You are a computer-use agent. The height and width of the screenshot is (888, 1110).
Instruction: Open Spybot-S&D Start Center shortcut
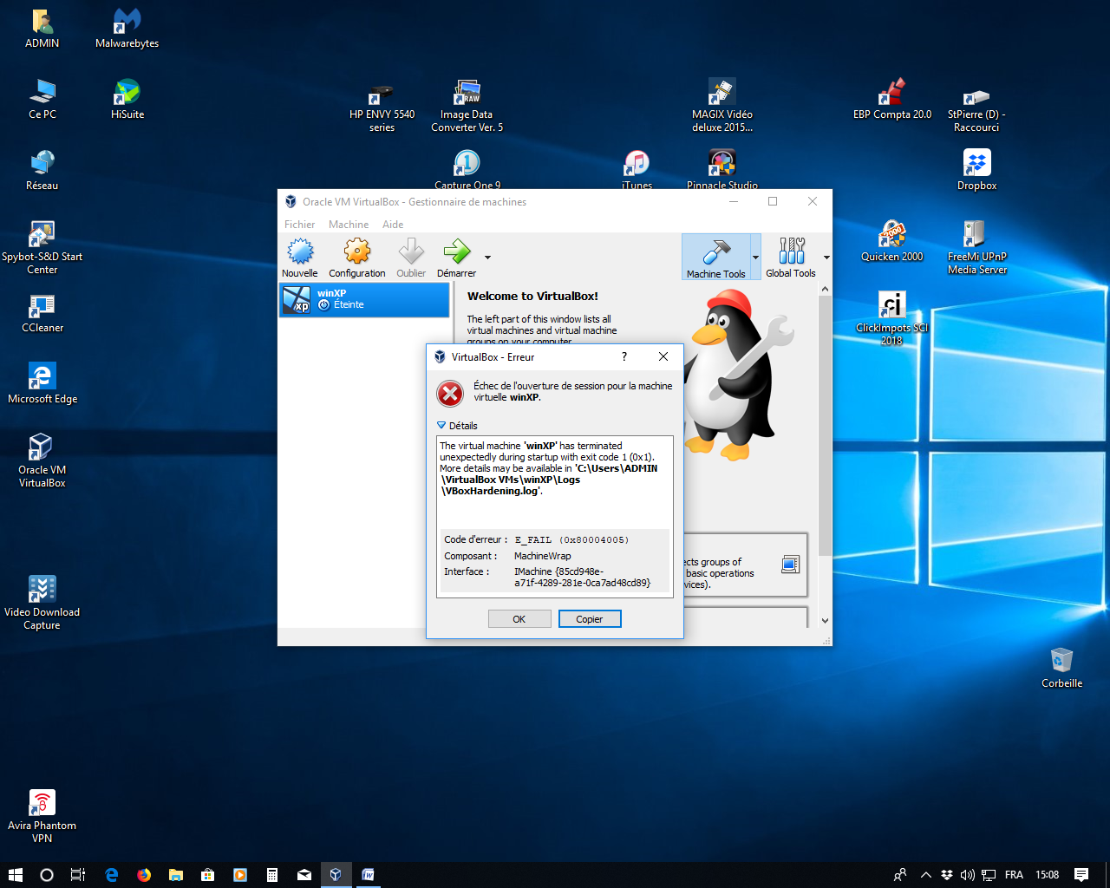coord(42,248)
